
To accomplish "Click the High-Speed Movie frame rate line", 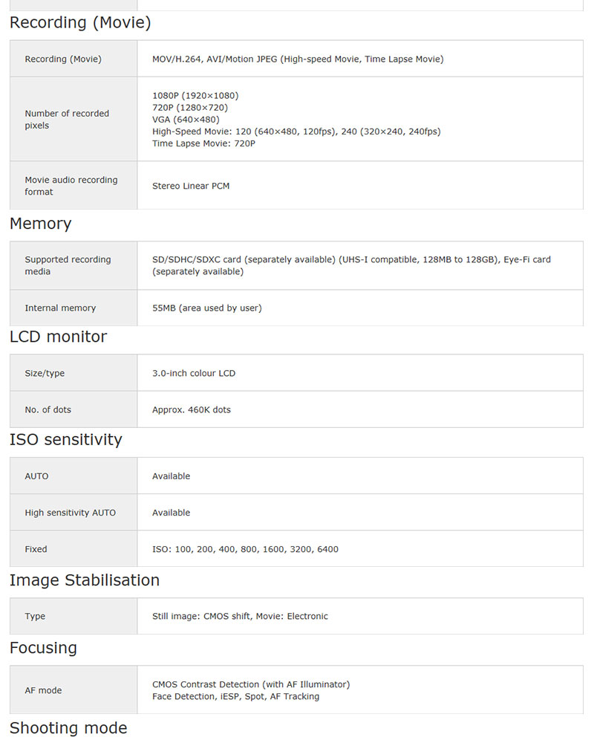I will [296, 132].
